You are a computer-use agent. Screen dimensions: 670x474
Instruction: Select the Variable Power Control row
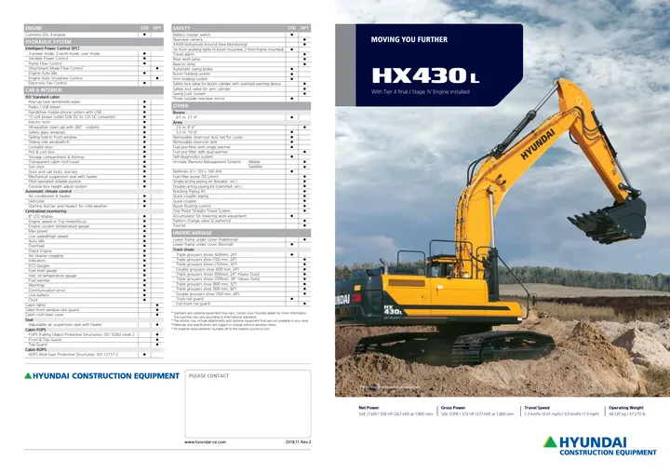point(94,59)
